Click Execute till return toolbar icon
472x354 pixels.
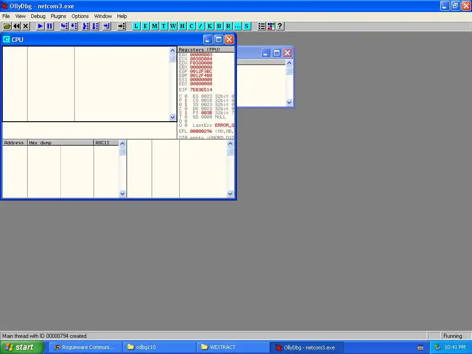[x=107, y=26]
